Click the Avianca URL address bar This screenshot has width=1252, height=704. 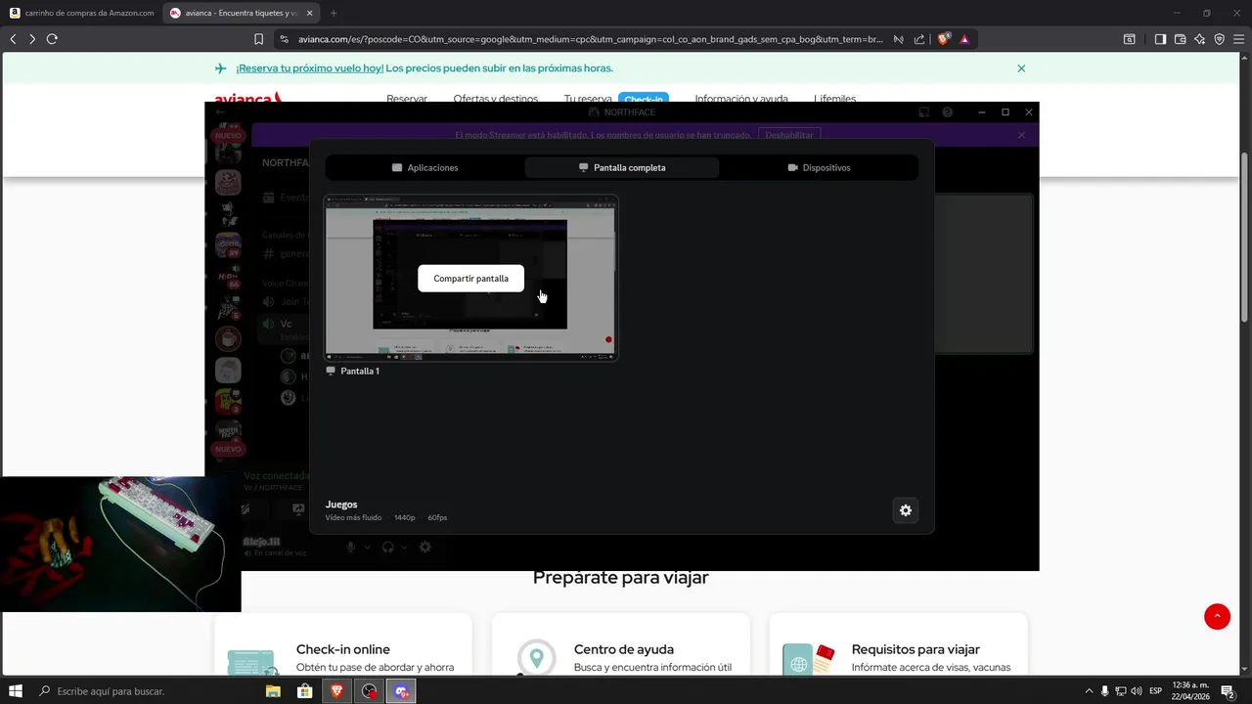point(590,39)
